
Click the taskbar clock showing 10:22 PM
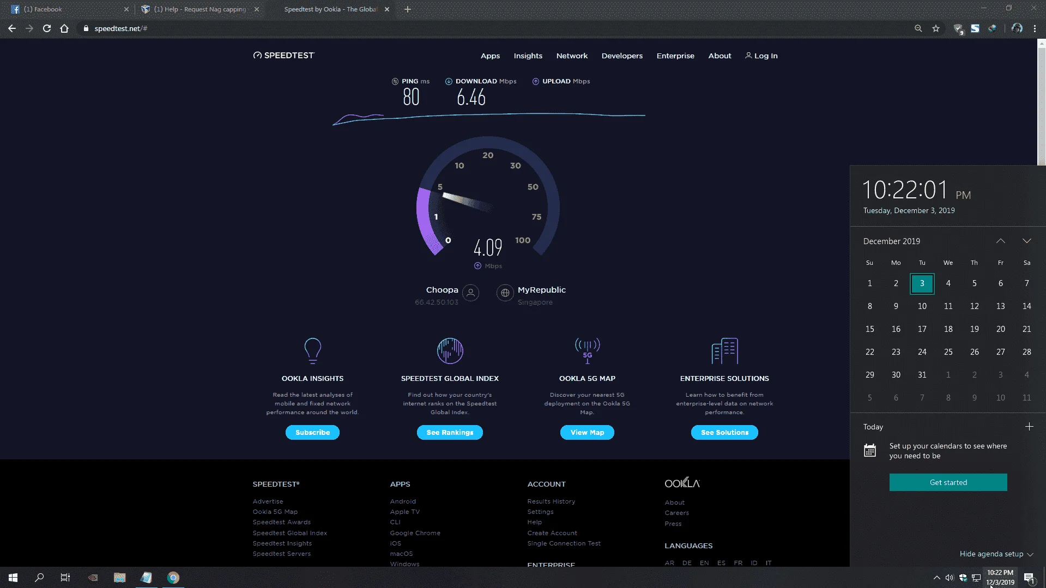pos(1000,578)
